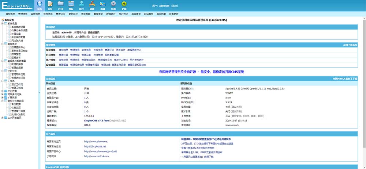Screen dimensions: 366x169
Task: Open the http://bbs.phome.net forum link
Action: [x=95, y=146]
